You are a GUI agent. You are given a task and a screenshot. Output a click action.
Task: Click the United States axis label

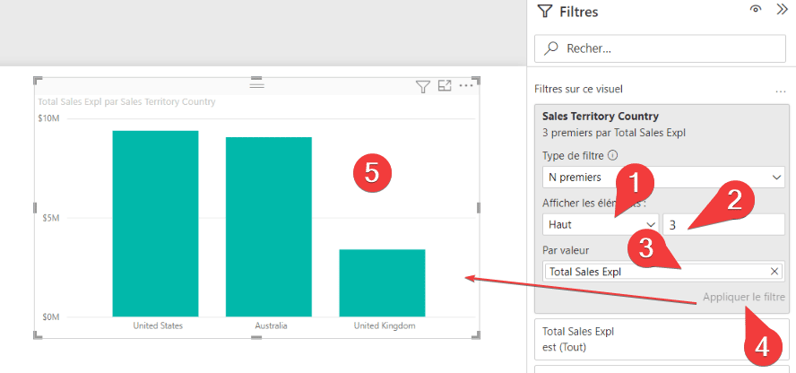(158, 325)
